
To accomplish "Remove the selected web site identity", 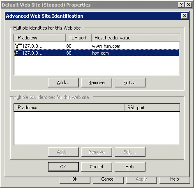I will click(x=97, y=83).
